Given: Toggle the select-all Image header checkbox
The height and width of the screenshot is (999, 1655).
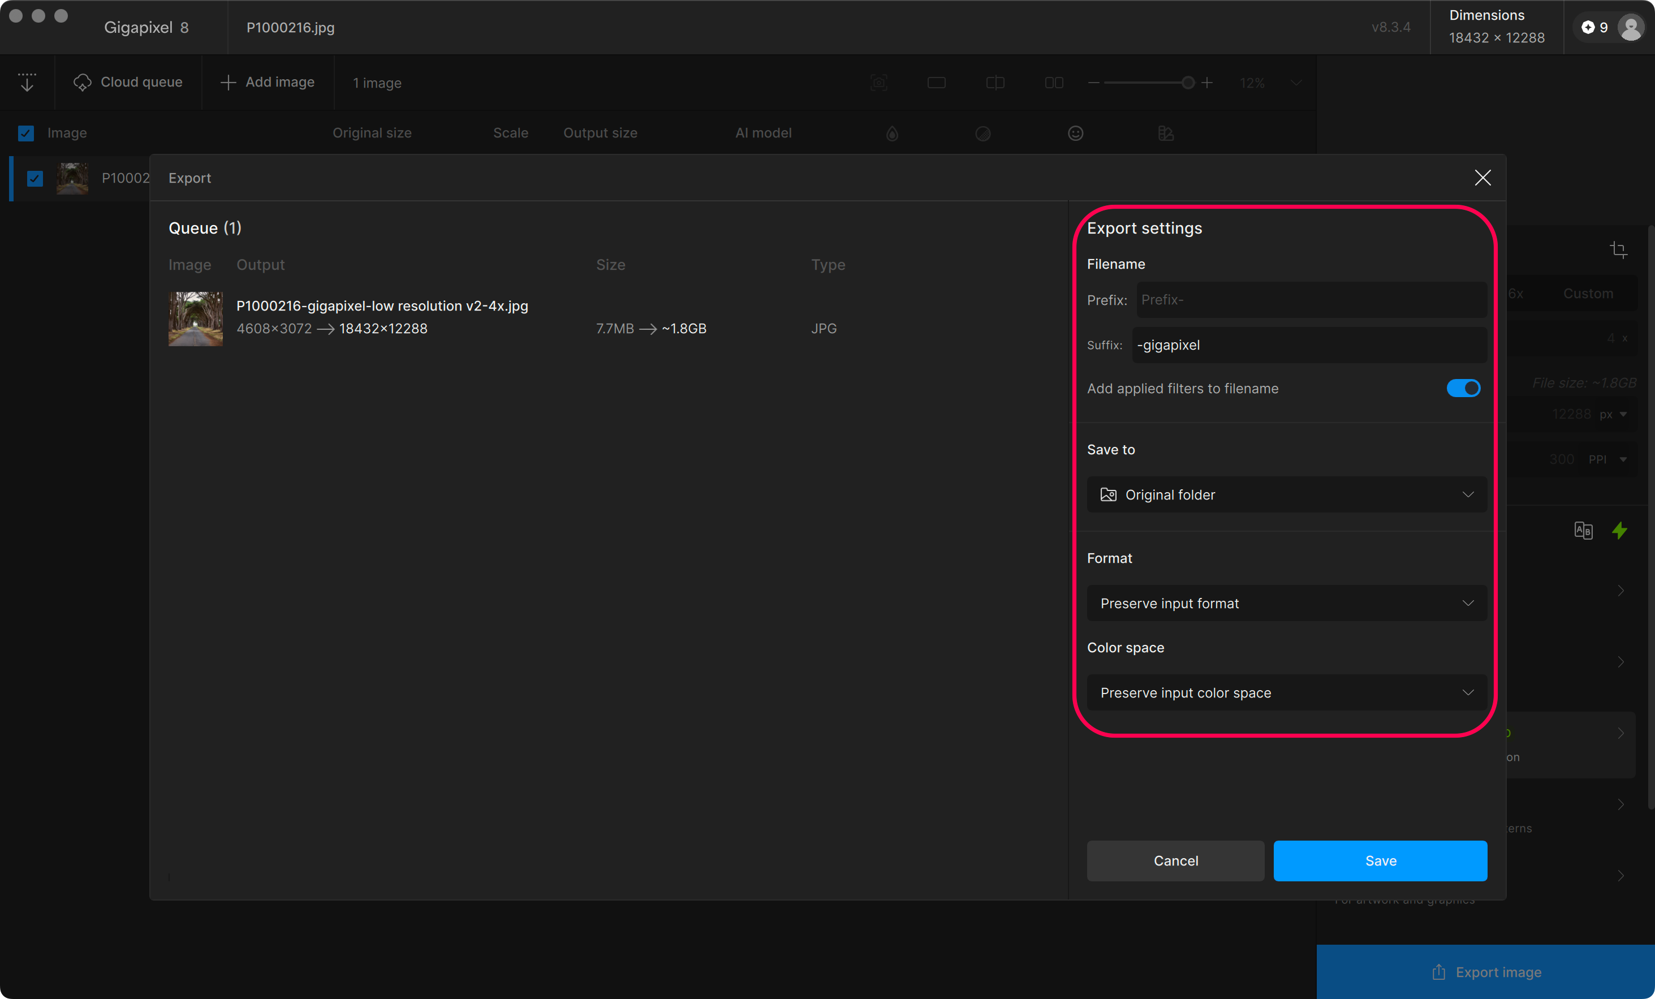Looking at the screenshot, I should [x=26, y=133].
